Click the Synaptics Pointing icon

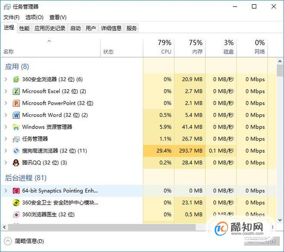(16, 191)
